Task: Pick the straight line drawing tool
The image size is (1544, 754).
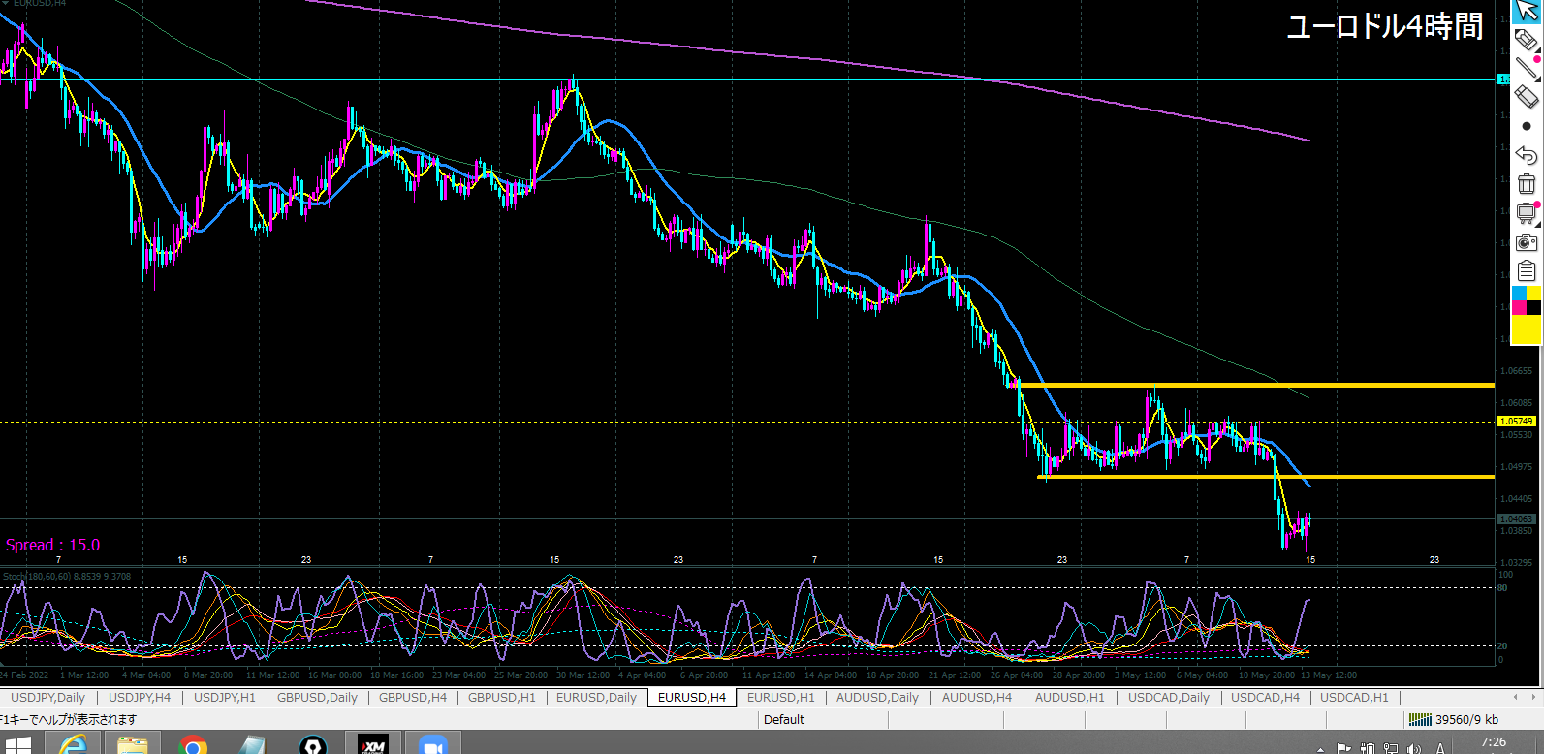Action: (1526, 68)
